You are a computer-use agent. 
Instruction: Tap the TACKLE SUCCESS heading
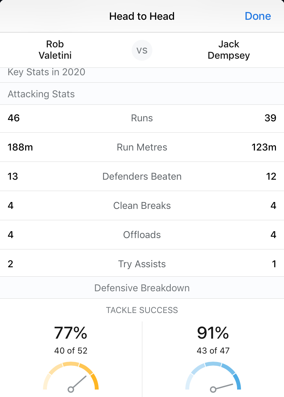point(142,310)
